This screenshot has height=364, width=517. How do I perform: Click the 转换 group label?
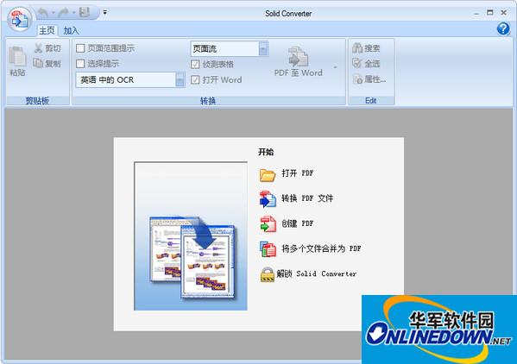tap(208, 100)
